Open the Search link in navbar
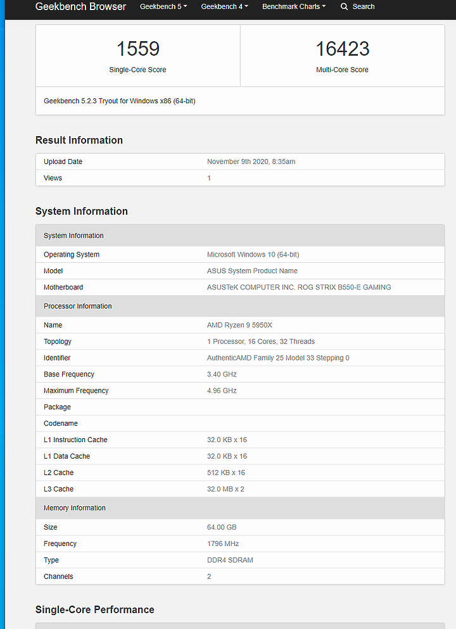Viewport: 456px width, 629px height. click(x=364, y=6)
